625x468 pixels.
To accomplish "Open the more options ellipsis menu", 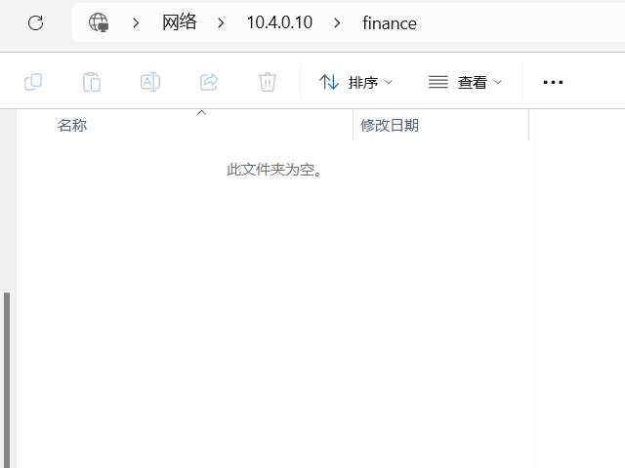I will [554, 82].
